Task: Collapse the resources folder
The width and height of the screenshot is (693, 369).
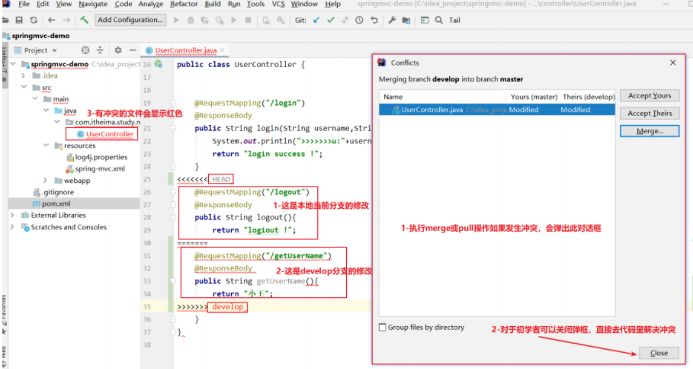Action: coord(46,146)
